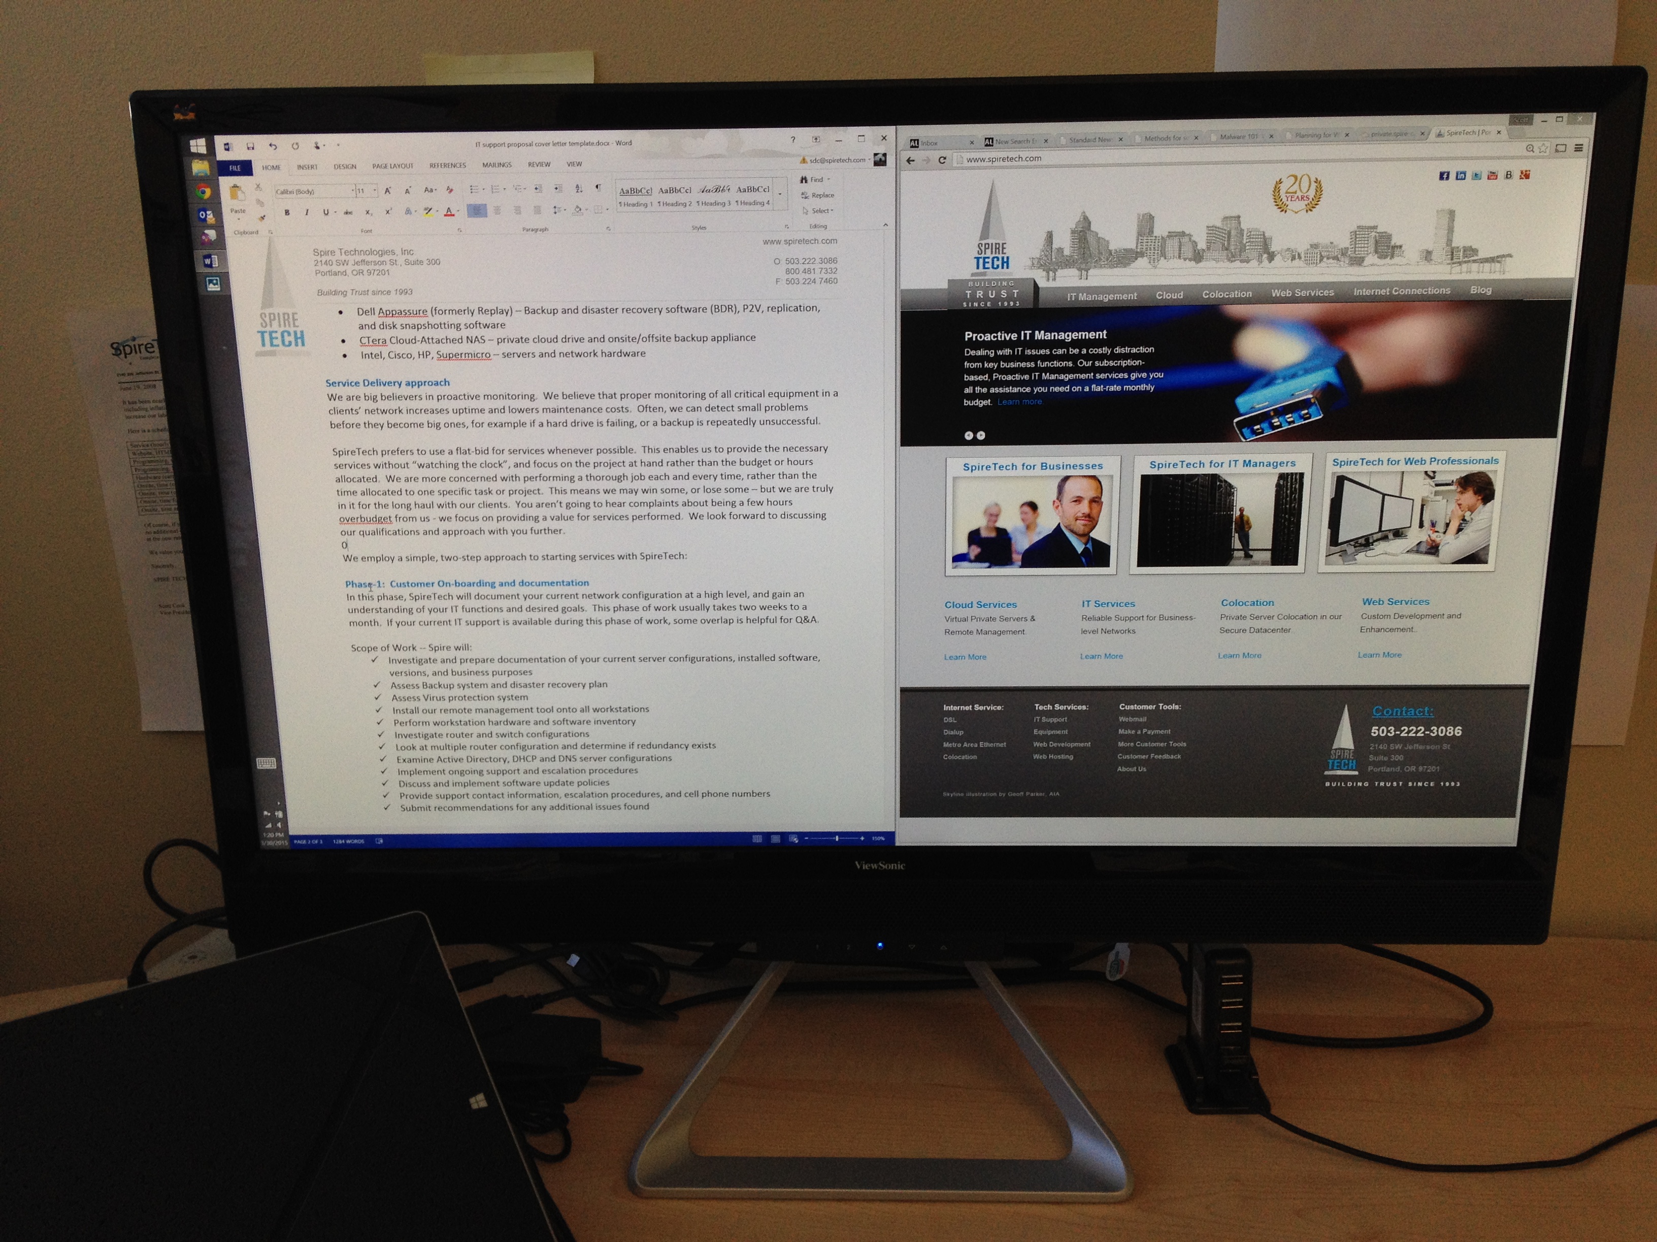Screen dimensions: 1657x1242
Task: Launch Chrome from the Windows taskbar
Action: 202,192
